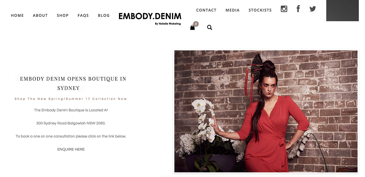This screenshot has width=365, height=177.
Task: Click the cart item count badge
Action: point(196,24)
